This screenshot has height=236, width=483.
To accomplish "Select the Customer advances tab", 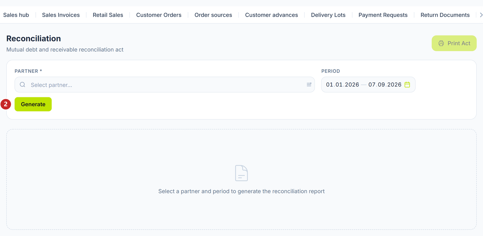I will 271,15.
